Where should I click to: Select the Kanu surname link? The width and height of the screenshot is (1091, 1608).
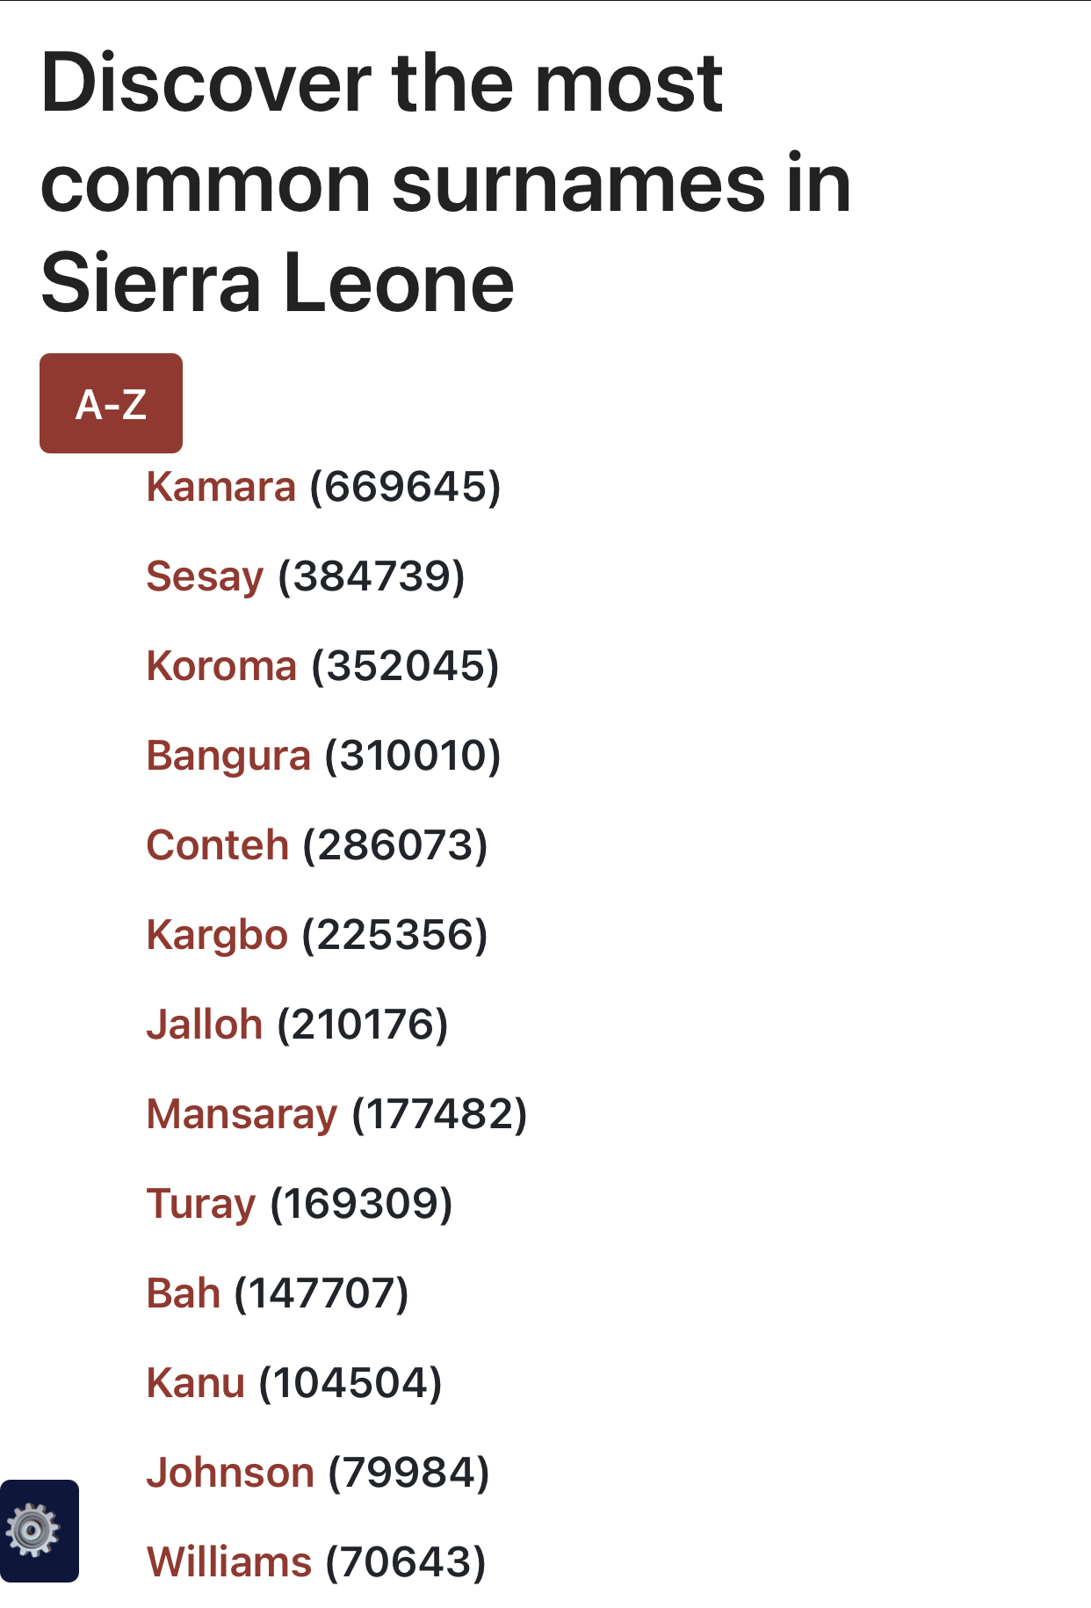(195, 1383)
